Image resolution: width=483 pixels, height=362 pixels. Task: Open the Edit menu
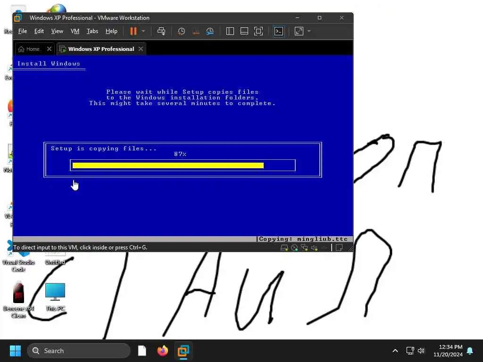point(39,31)
